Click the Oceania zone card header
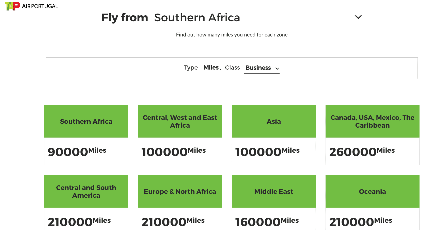This screenshot has width=442, height=230. pos(372,191)
